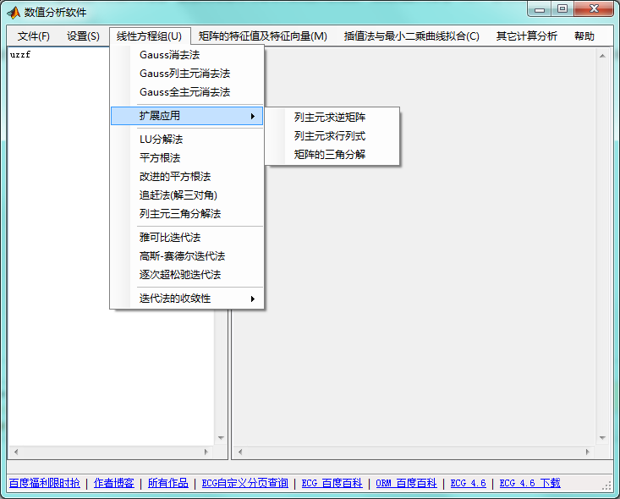
Task: Close the 线性方程组(U) menu
Action: (150, 36)
